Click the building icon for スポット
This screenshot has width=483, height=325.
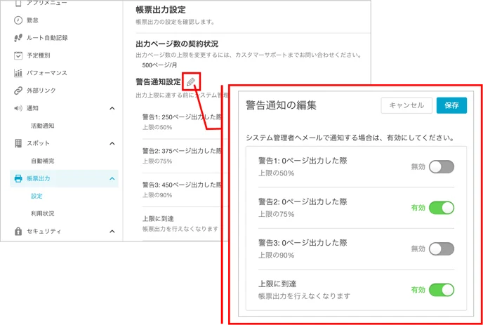pyautogui.click(x=18, y=143)
